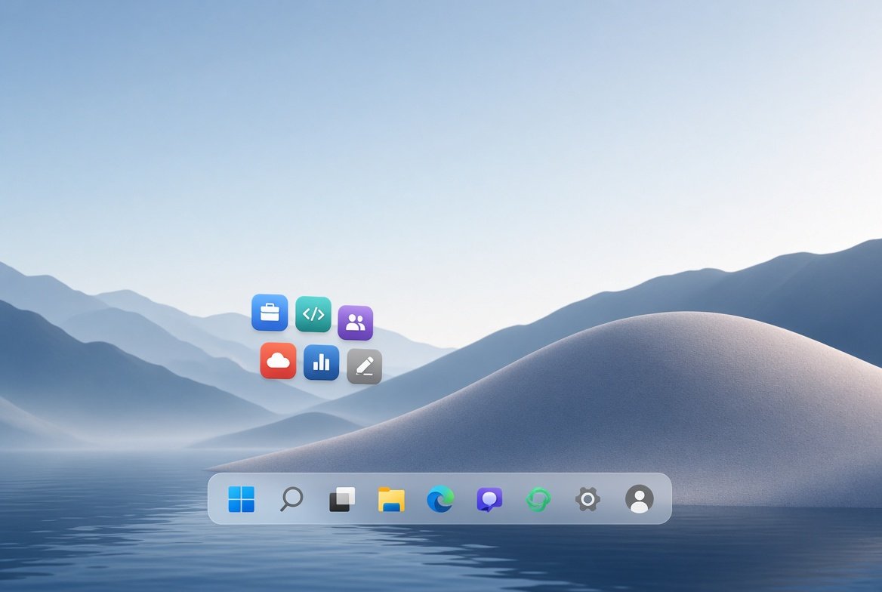
Task: Click the magnifying glass search icon
Action: tap(291, 499)
